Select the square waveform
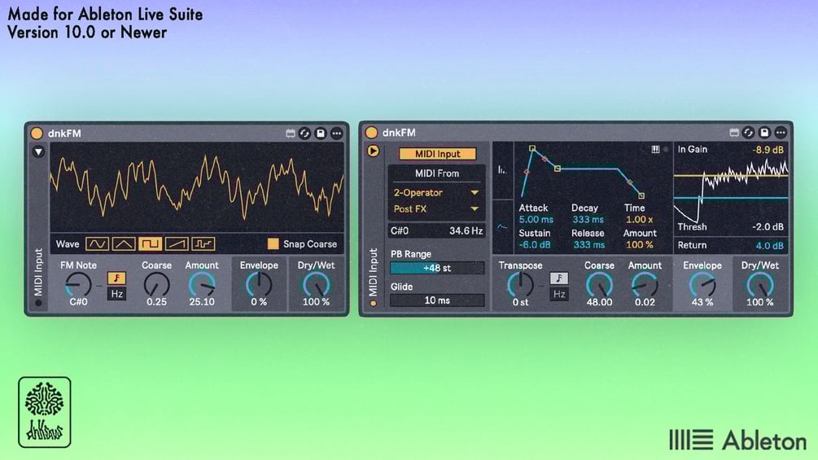 151,243
